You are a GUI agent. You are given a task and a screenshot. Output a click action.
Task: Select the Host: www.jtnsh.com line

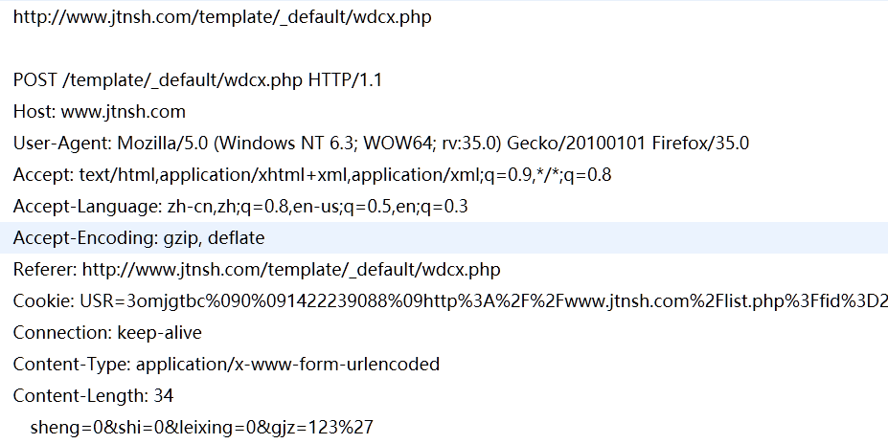[99, 111]
